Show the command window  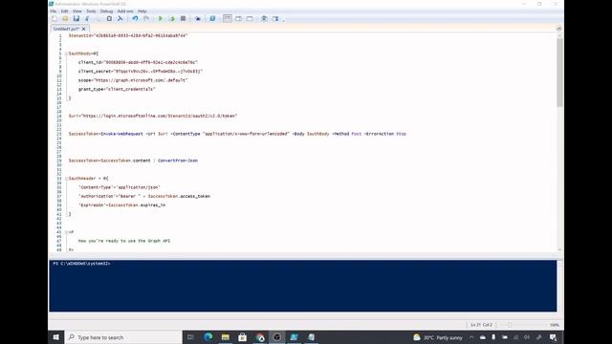pos(264,19)
